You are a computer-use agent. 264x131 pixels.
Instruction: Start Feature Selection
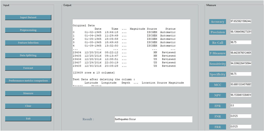[28, 43]
